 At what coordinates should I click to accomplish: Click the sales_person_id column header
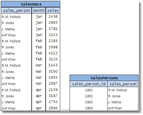[x=89, y=84]
